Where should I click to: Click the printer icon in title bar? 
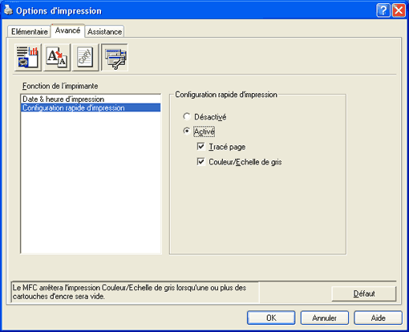tap(8, 10)
